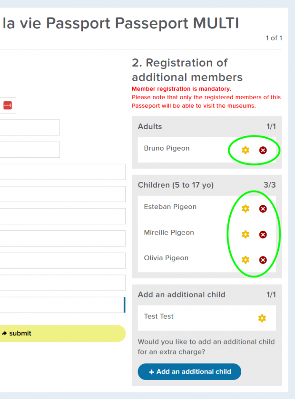Click the red password-dots icon
The width and height of the screenshot is (295, 399).
click(8, 105)
